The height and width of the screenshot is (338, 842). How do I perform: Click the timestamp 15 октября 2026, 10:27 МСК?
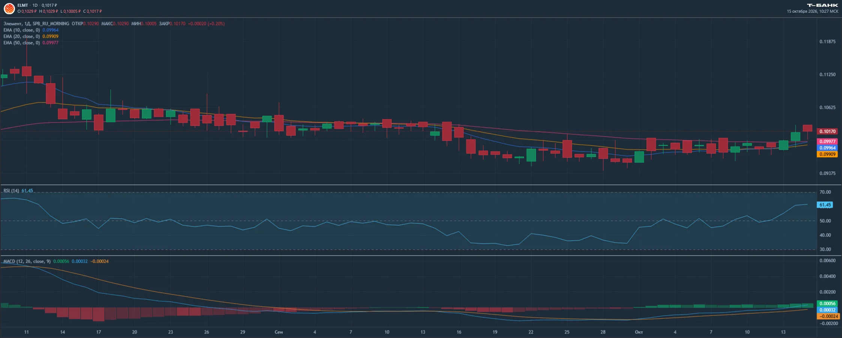(x=812, y=11)
